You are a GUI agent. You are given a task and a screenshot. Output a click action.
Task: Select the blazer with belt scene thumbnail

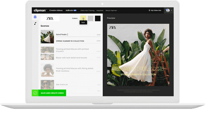47,57
